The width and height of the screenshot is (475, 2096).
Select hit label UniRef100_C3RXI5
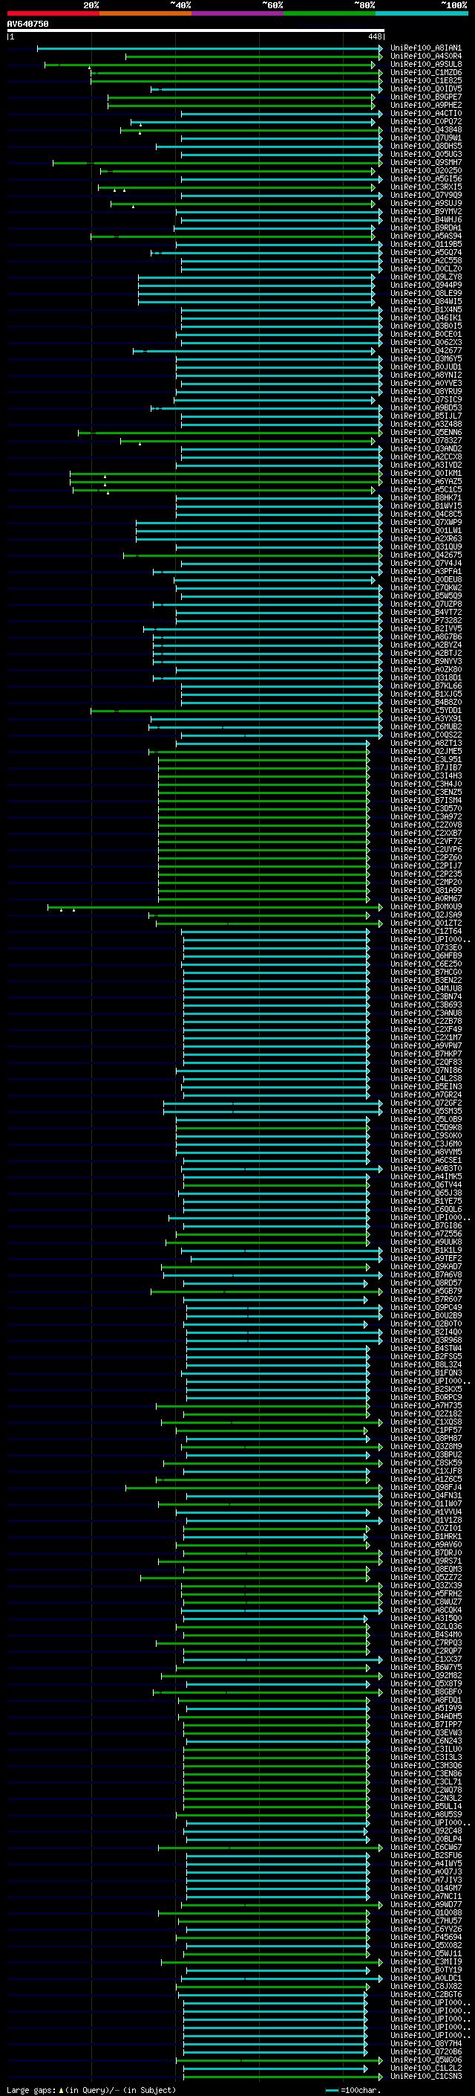[426, 187]
